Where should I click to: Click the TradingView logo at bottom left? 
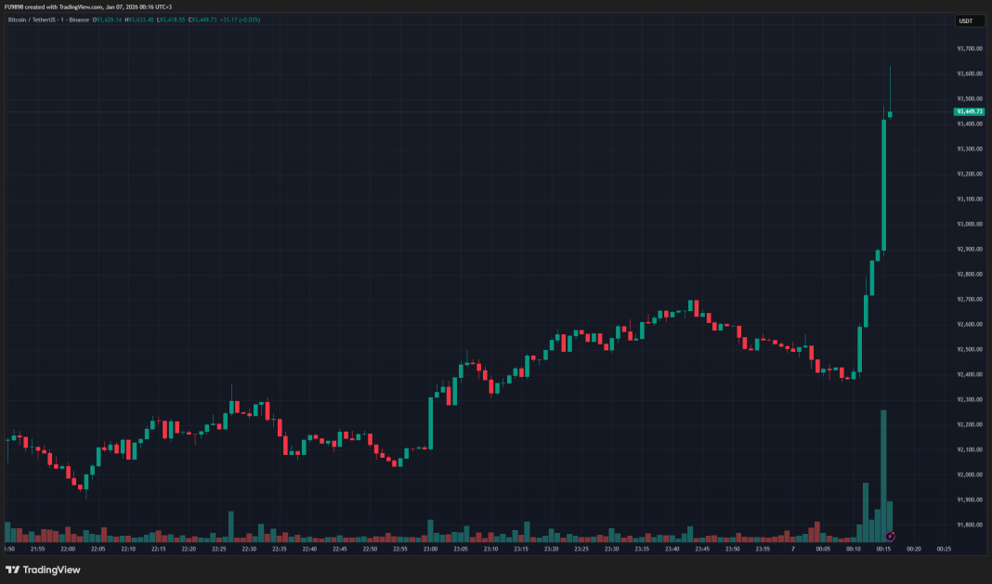pyautogui.click(x=43, y=570)
